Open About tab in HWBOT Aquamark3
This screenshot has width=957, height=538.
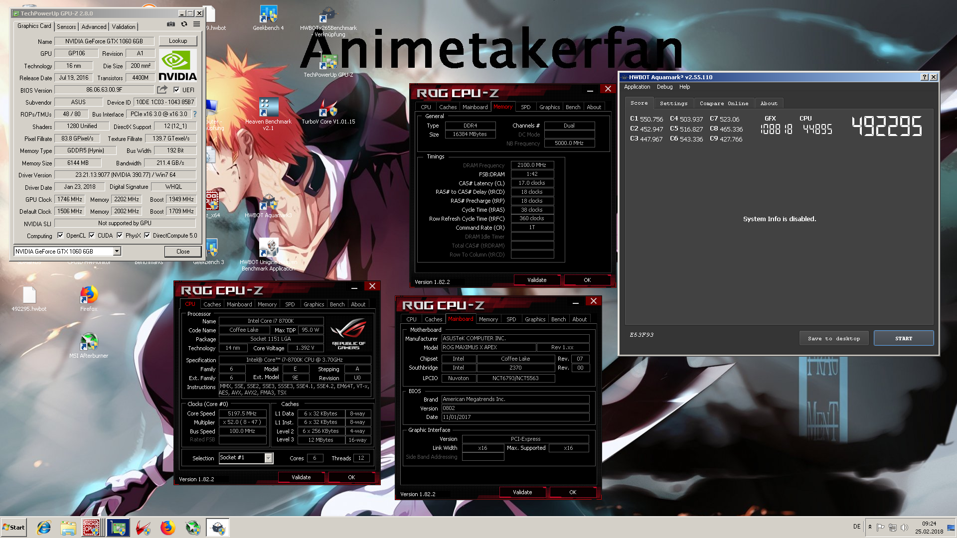pyautogui.click(x=769, y=103)
